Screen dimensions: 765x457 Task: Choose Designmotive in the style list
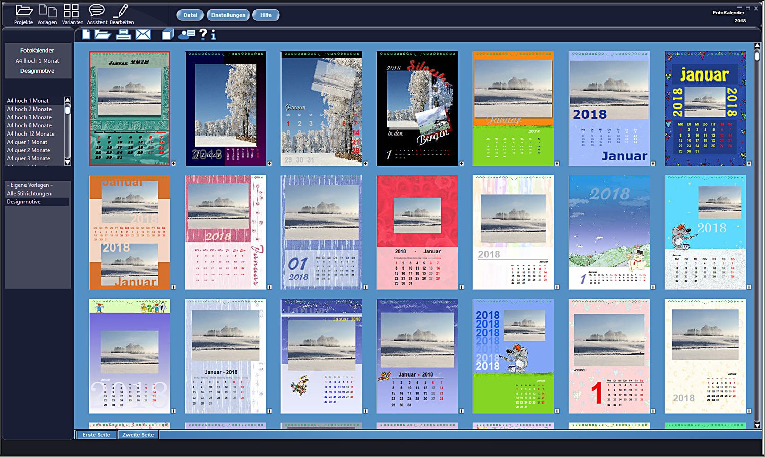pos(37,202)
